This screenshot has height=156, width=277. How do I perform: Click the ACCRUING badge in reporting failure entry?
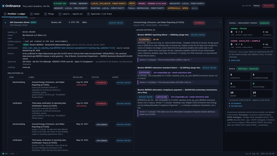(144, 40)
